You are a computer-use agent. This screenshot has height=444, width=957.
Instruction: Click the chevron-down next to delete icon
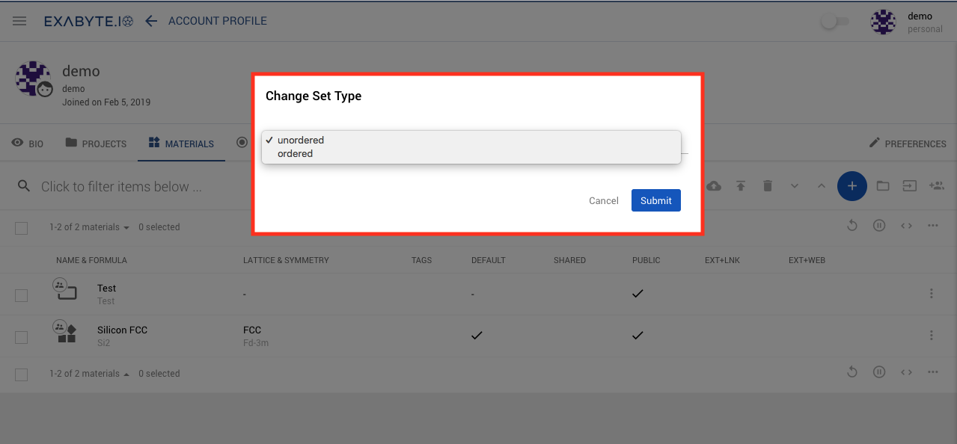(x=795, y=185)
